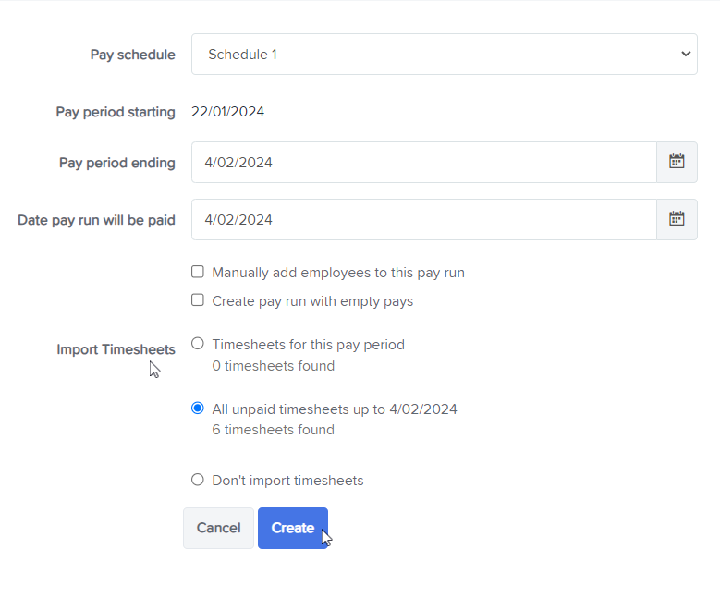Viewport: 720px width, 610px height.
Task: Click the Pay period starting date 22/01/2024
Action: click(227, 112)
